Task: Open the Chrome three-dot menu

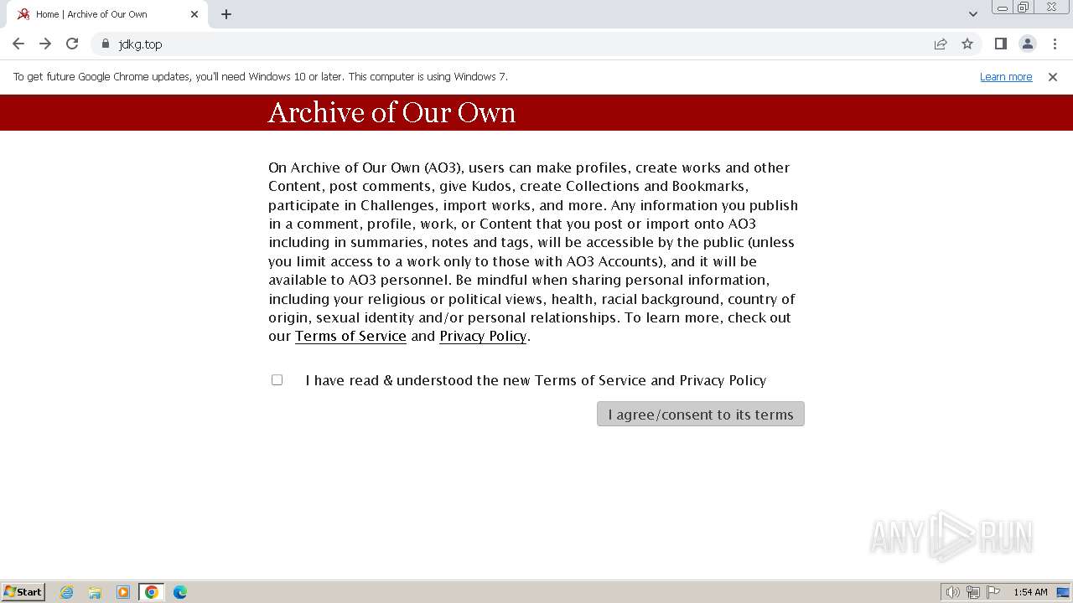Action: click(1055, 44)
